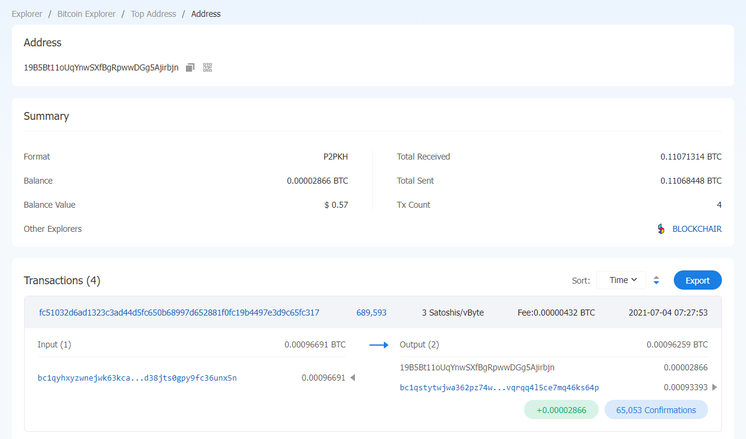The image size is (746, 439).
Task: Click the timestamp 2021-07-04 07:27:53
Action: pyautogui.click(x=668, y=313)
